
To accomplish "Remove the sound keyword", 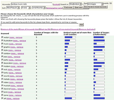I will 19,76.
